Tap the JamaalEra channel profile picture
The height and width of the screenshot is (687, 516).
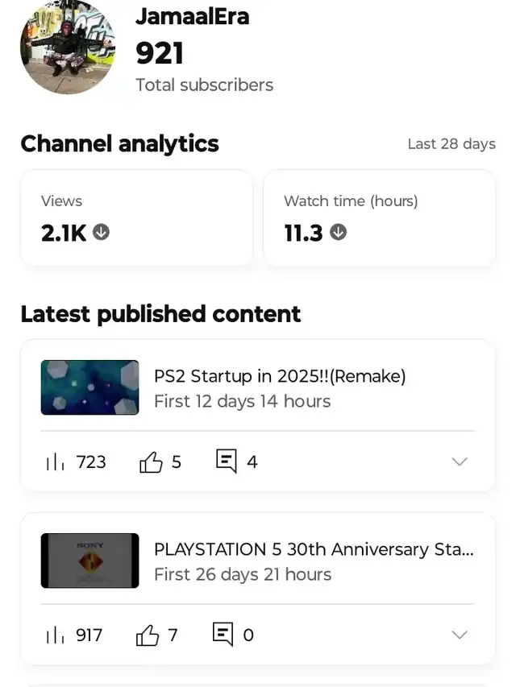pos(68,48)
